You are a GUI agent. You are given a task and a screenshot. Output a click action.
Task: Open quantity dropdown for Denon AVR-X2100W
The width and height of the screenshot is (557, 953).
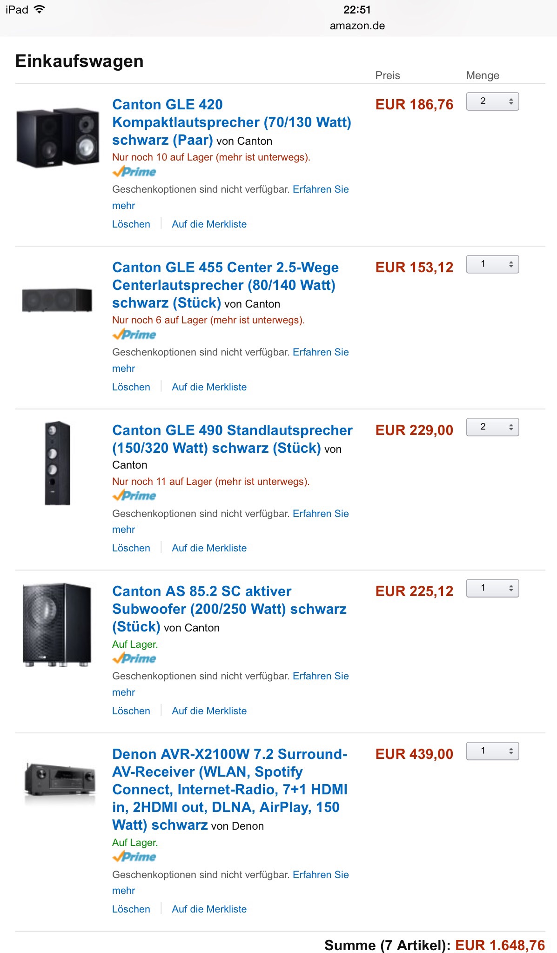click(492, 751)
